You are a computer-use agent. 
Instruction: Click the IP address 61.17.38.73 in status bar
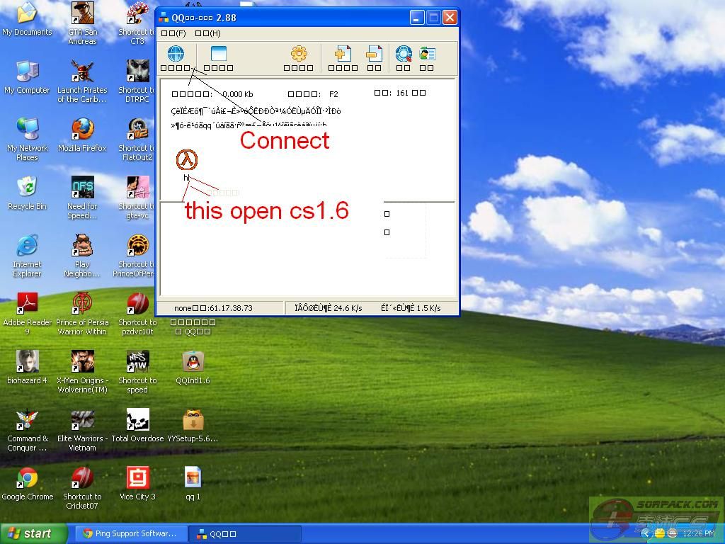point(230,308)
